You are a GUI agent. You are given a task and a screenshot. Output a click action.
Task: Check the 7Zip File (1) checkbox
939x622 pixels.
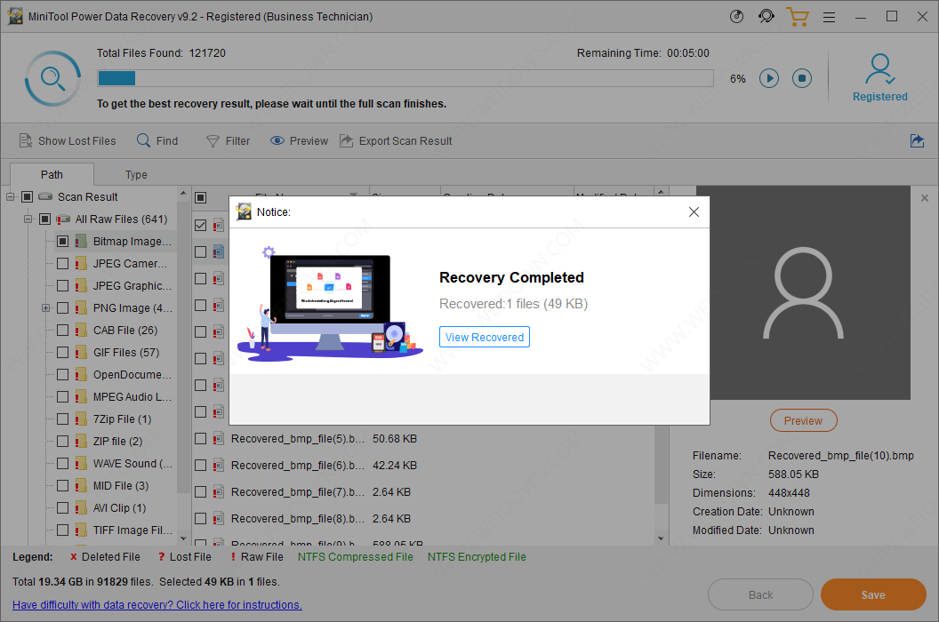point(62,419)
